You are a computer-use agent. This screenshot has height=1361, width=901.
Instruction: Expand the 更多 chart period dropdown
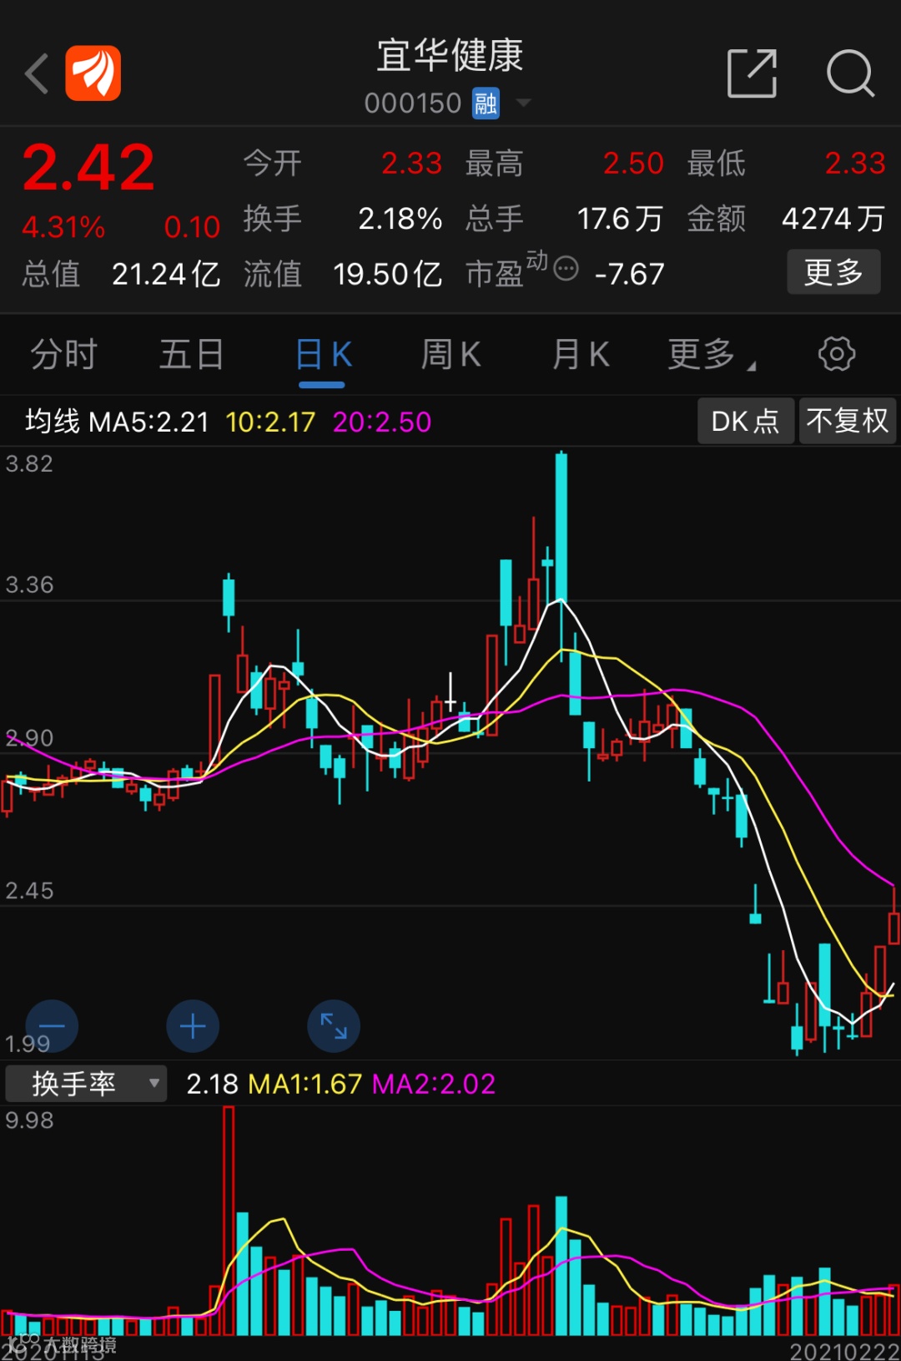(712, 354)
